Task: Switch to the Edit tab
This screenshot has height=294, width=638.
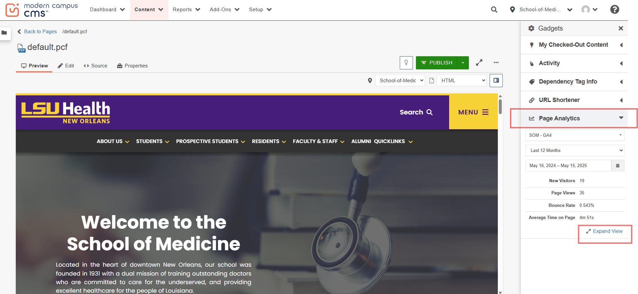Action: tap(66, 66)
